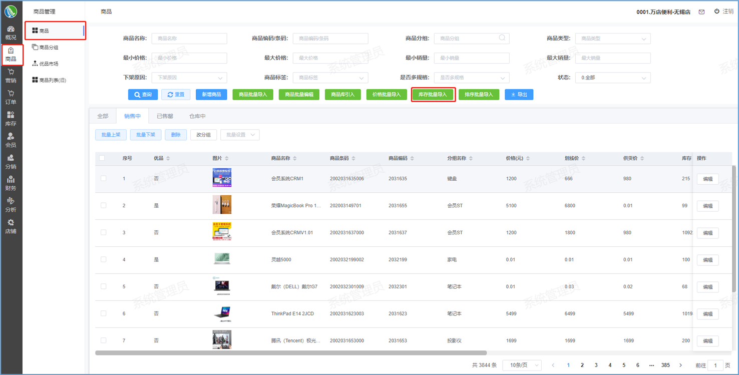739x375 pixels.
Task: Open the 营销 marketing sidebar icon
Action: coord(11,76)
